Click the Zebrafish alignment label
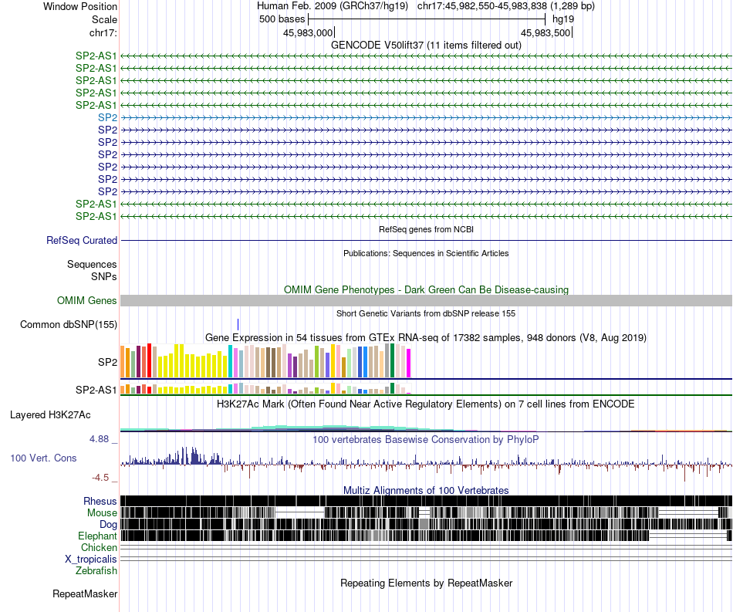733x612 pixels. [96, 571]
